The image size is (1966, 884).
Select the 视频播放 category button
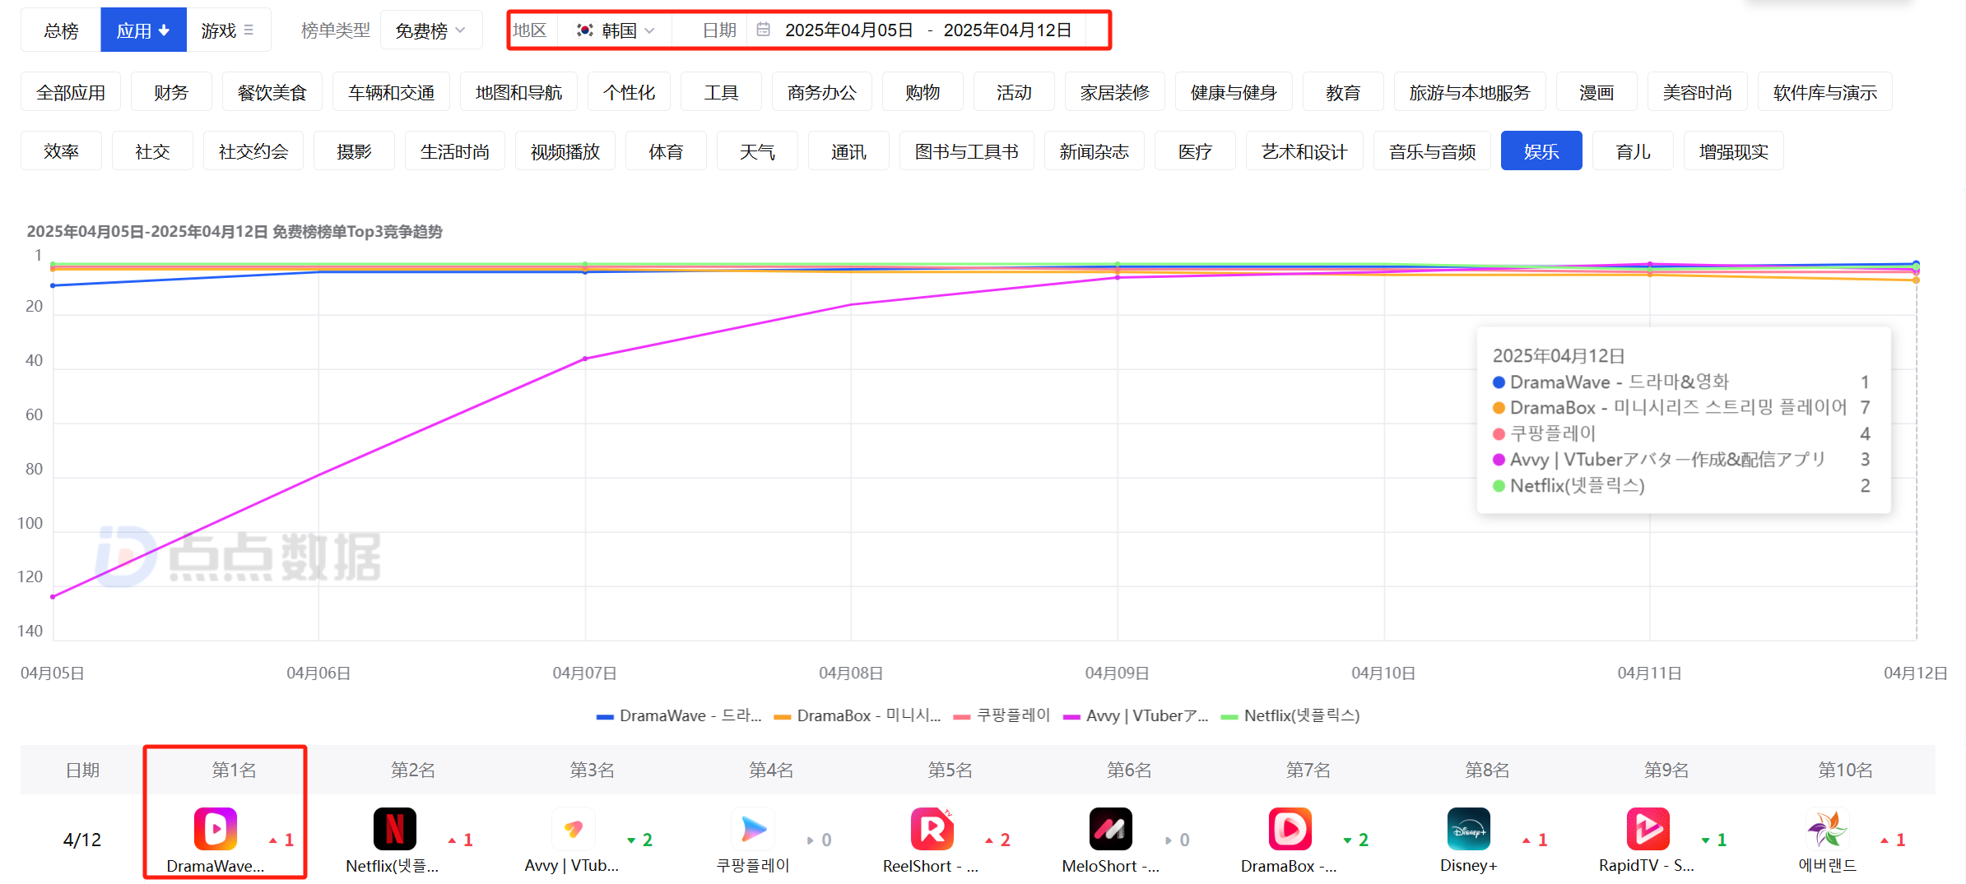click(x=565, y=151)
